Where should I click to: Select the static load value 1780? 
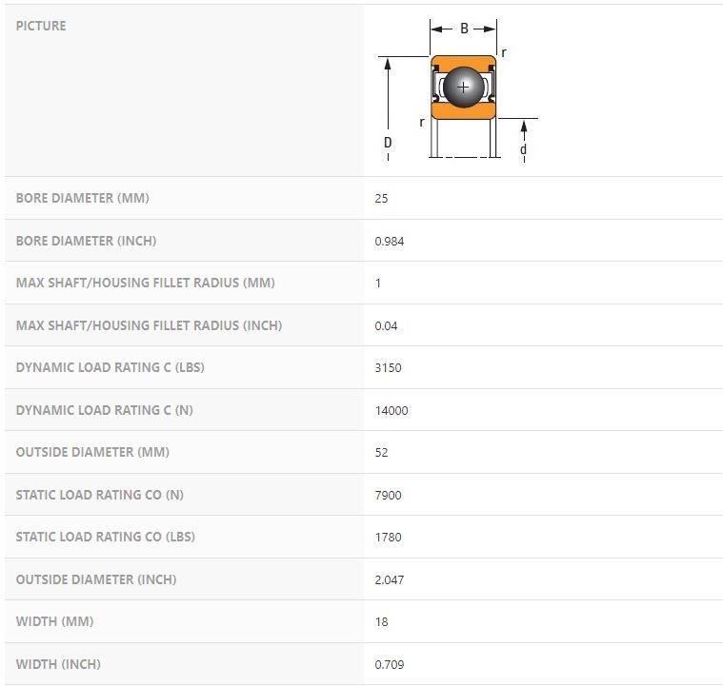pyautogui.click(x=389, y=537)
